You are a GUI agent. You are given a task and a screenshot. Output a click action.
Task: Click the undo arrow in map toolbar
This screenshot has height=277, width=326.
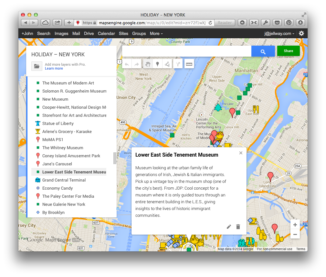127,64
